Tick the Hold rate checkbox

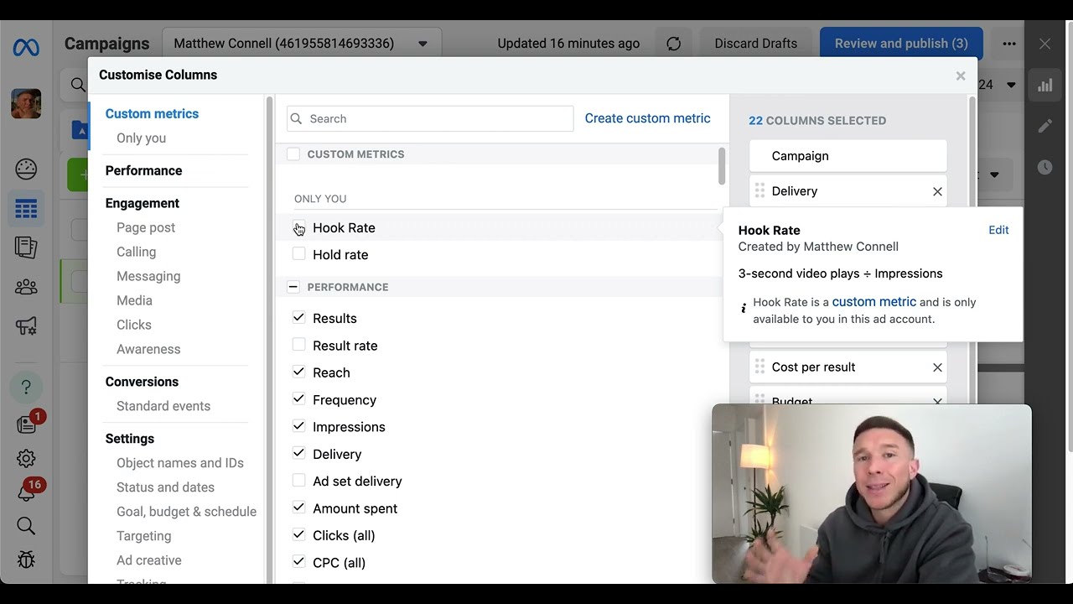point(298,254)
